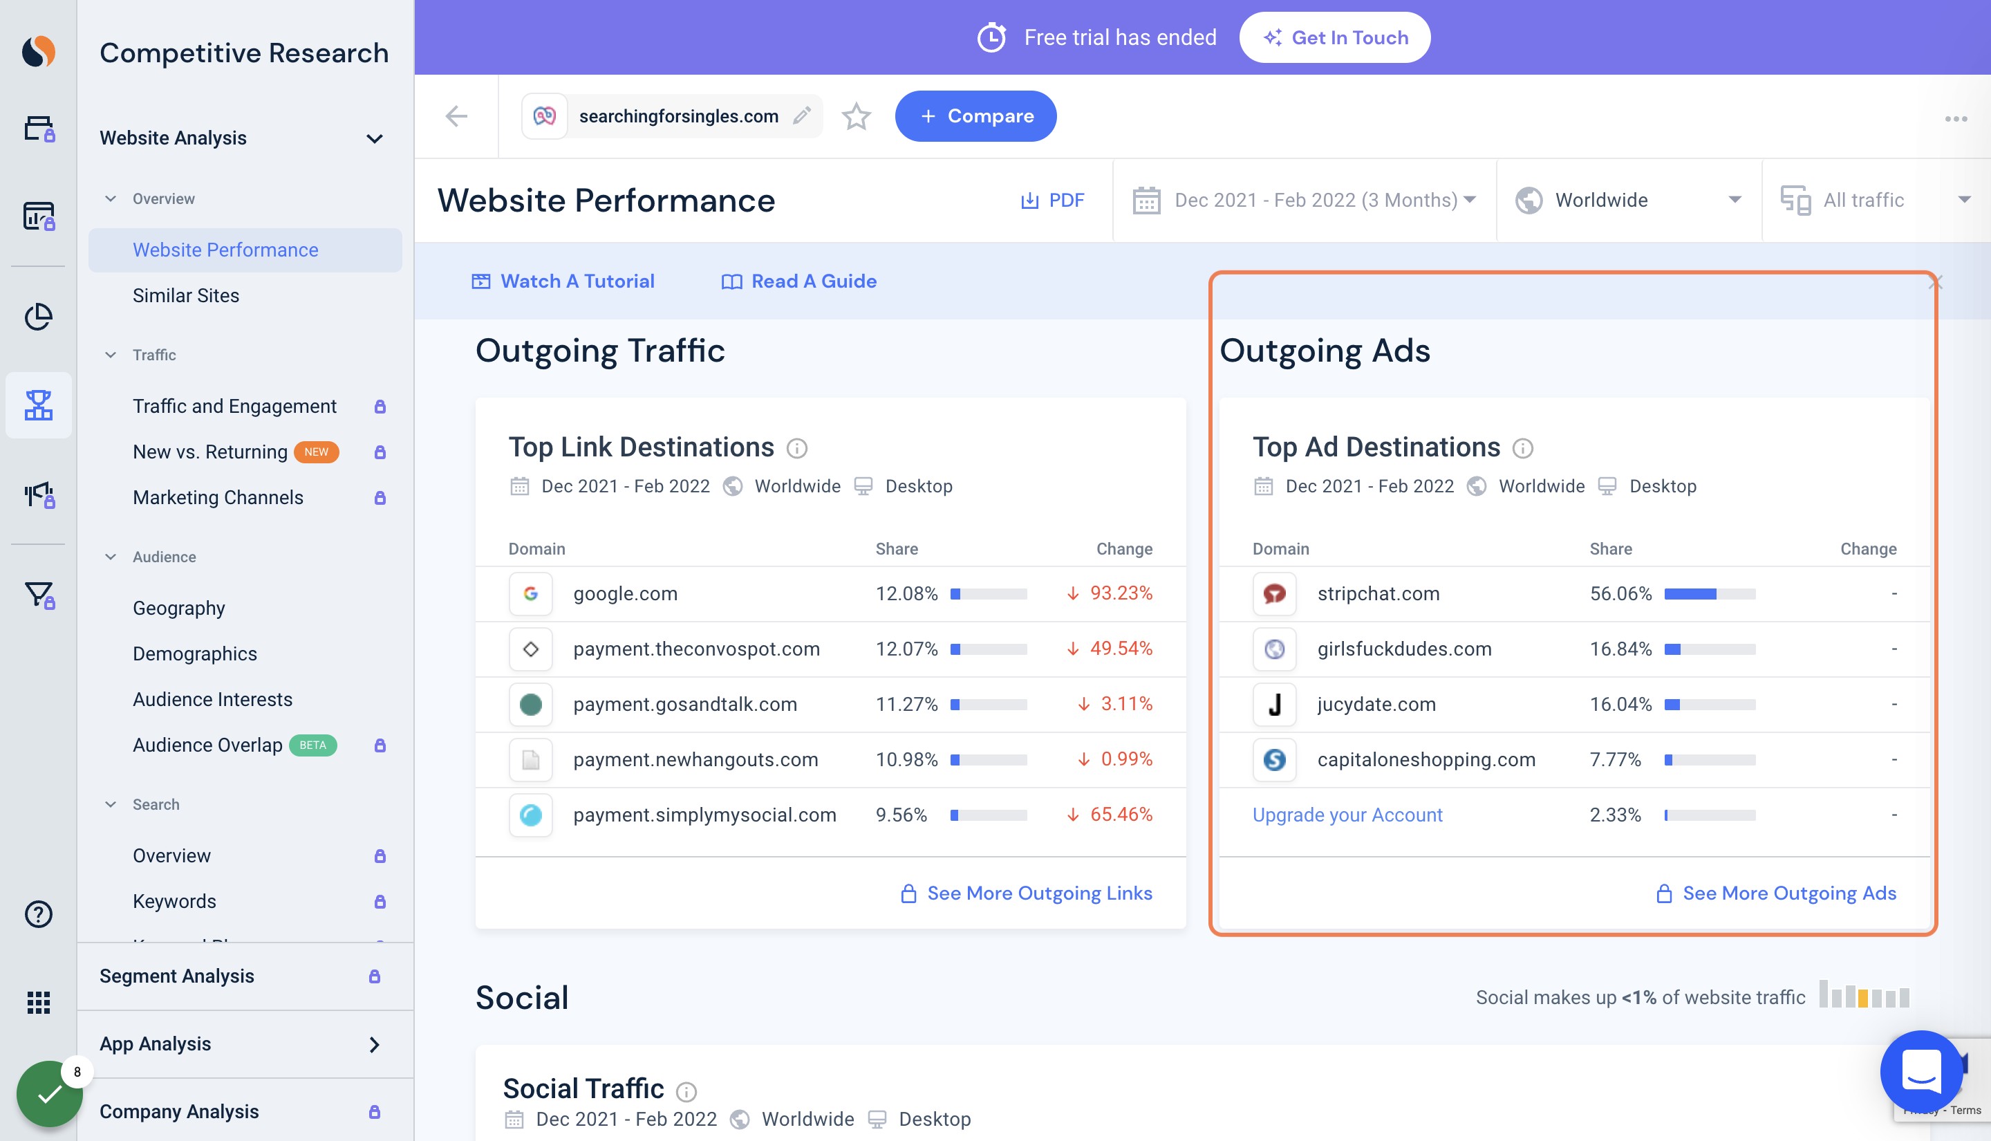The image size is (1991, 1141).
Task: Collapse the Website Analysis section
Action: click(x=375, y=139)
